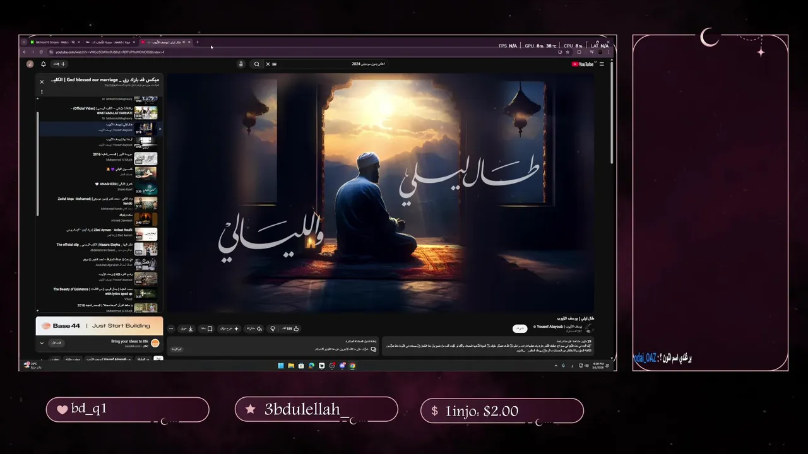Viewport: 808px width, 454px height.
Task: Open the tab search dropdown arrow
Action: tap(24, 42)
